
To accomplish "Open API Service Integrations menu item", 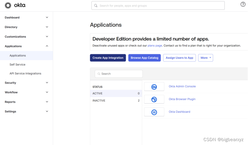I will tap(25, 73).
